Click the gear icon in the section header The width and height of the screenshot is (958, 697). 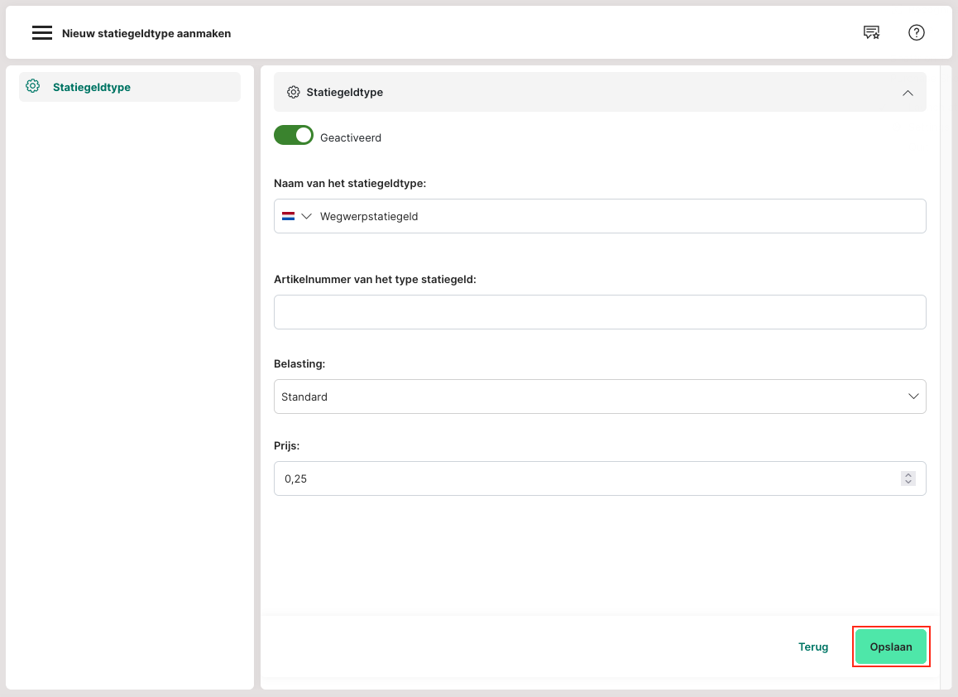click(x=293, y=92)
